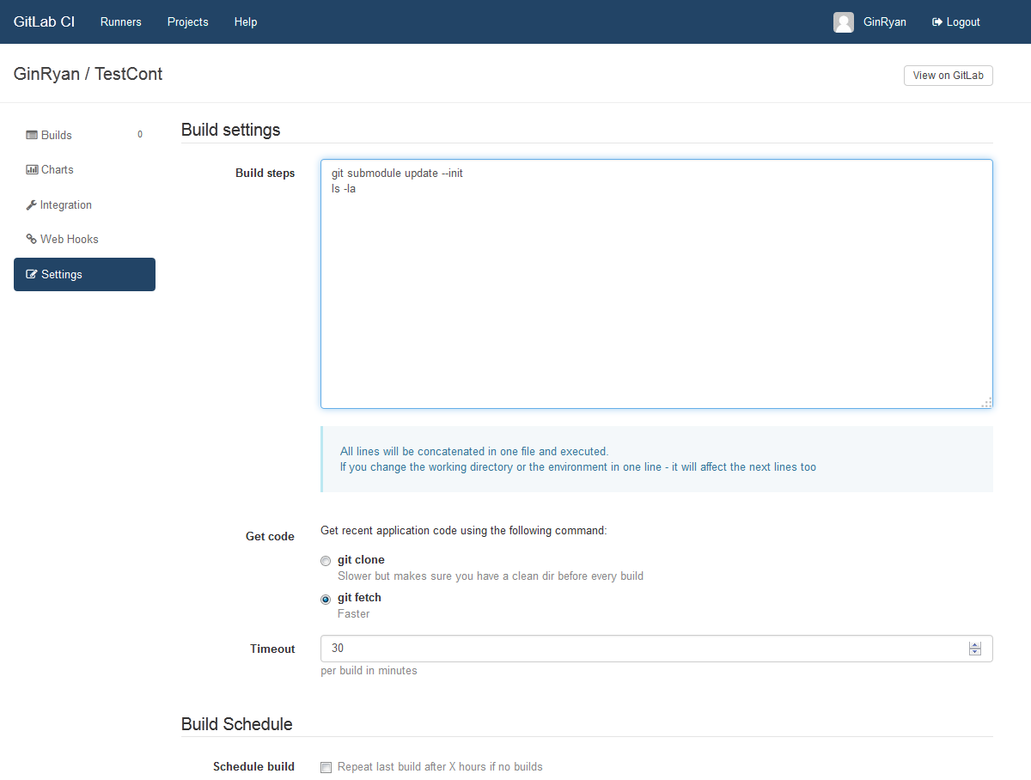Viewport: 1031px width, 780px height.
Task: Click the GinRyan / TestCont project title
Action: [88, 74]
